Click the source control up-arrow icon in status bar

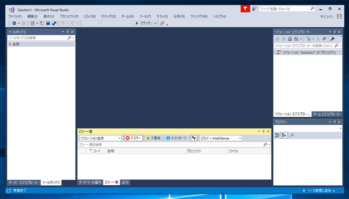(304, 191)
